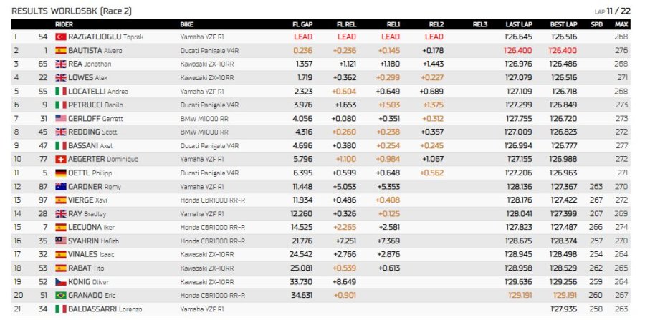Click the US flag beside GERLOFF
Screen dimensions: 645x320
(60, 118)
